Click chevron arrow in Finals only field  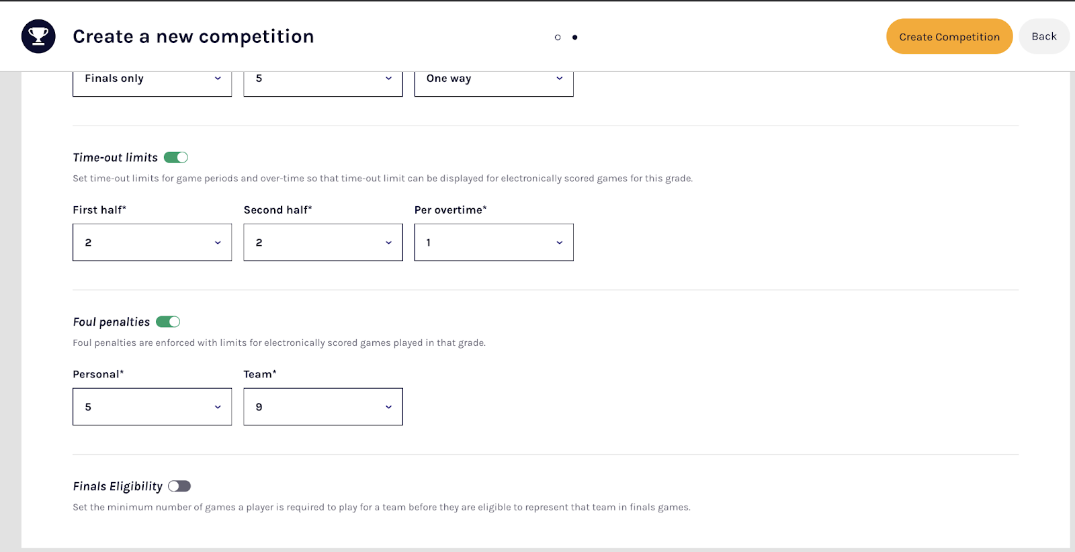pos(218,79)
